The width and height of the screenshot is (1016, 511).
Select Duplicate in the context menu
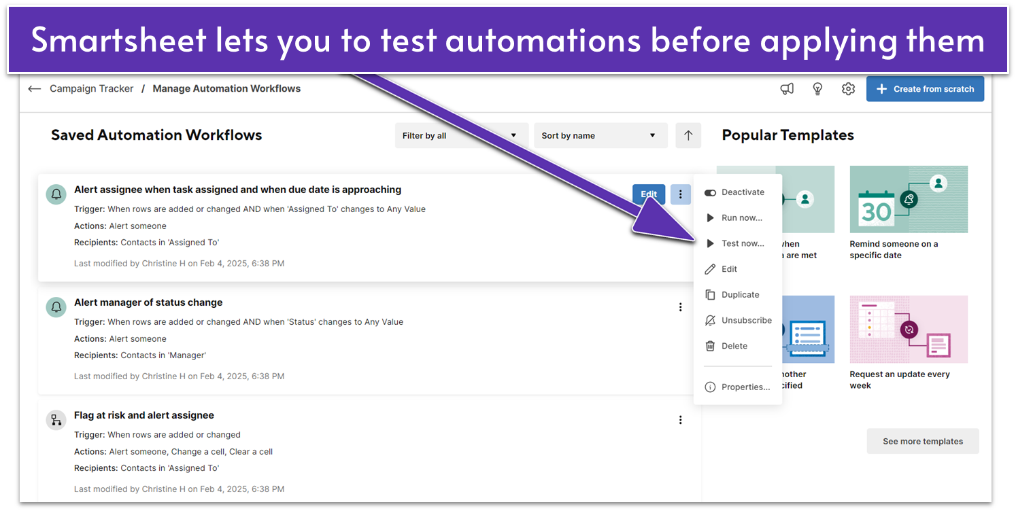(x=738, y=295)
